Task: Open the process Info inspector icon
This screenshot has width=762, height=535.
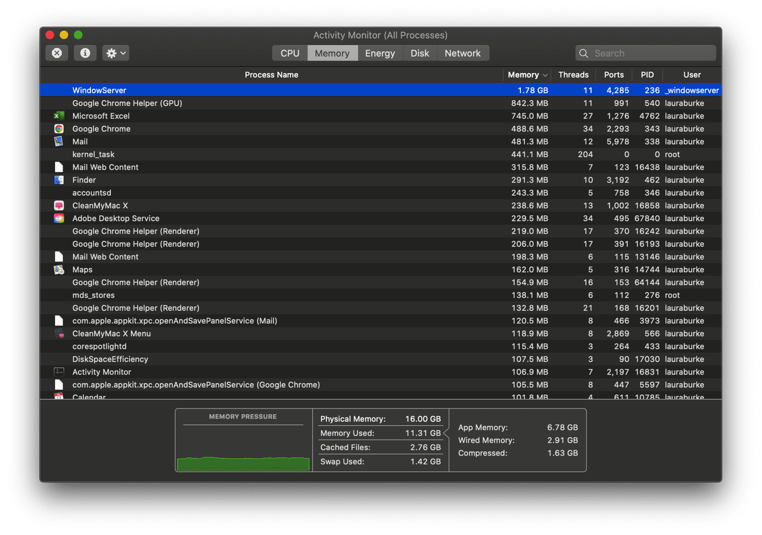Action: pyautogui.click(x=85, y=53)
